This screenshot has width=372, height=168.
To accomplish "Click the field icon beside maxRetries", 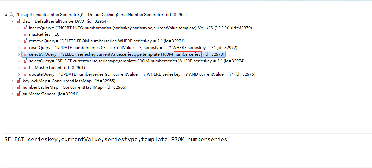I will [25, 34].
